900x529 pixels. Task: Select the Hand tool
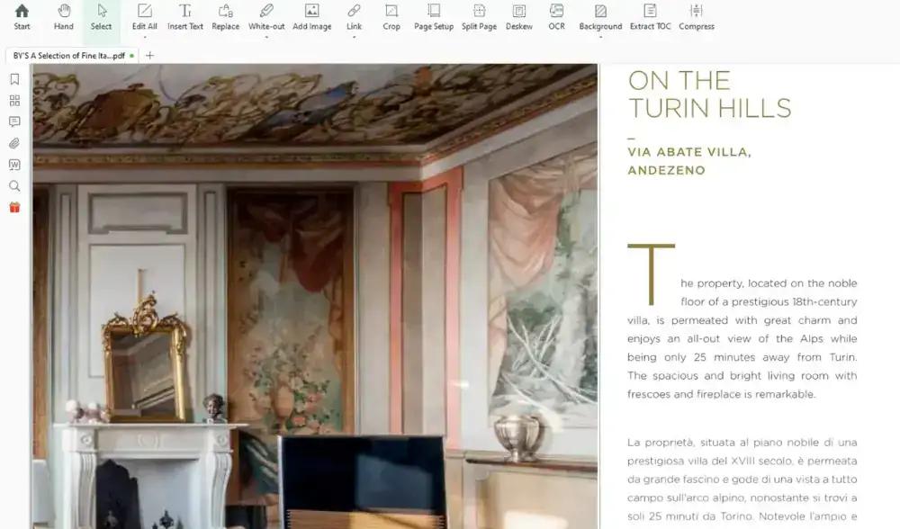[x=63, y=16]
